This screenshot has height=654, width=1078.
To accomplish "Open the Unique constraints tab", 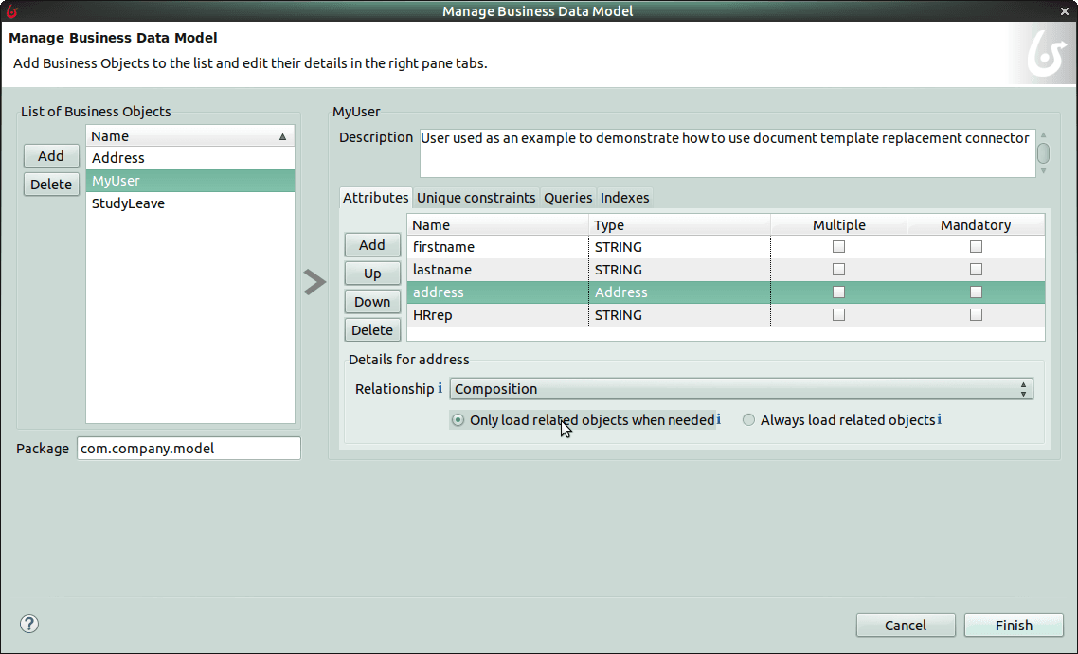I will tap(474, 198).
